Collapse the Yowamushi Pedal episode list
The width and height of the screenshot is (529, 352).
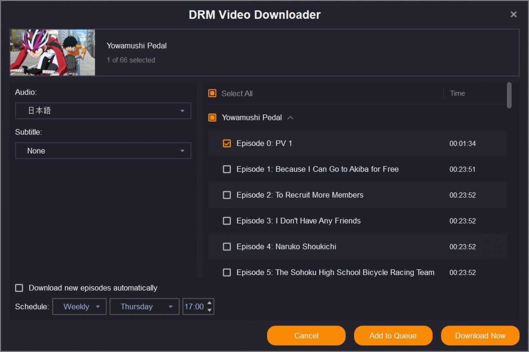tap(290, 117)
